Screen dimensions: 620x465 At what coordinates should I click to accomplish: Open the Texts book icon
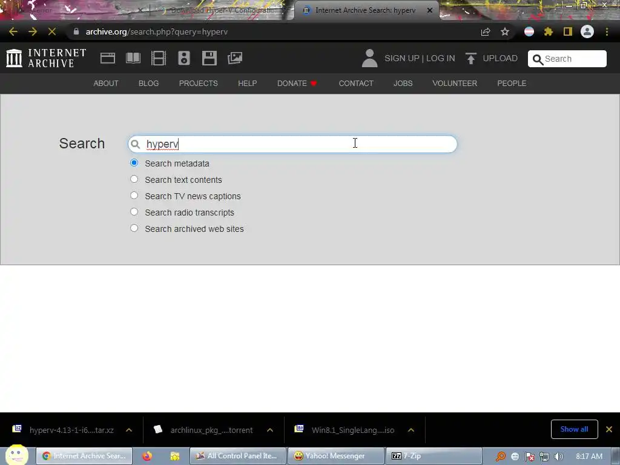133,58
